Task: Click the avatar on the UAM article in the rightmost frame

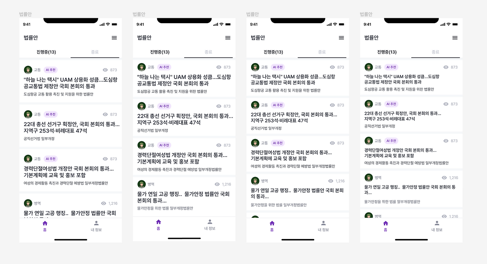Action: click(x=368, y=67)
